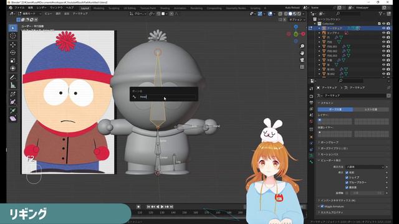The width and height of the screenshot is (399, 224).
Task: Click the red X axis on navigation gizmo
Action: pyautogui.click(x=303, y=34)
